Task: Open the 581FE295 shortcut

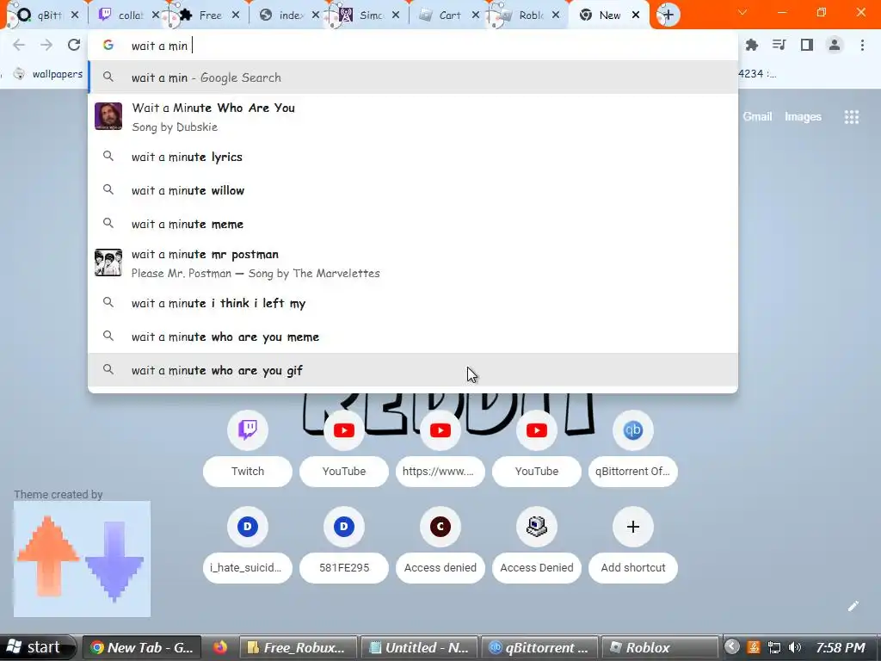Action: point(344,527)
